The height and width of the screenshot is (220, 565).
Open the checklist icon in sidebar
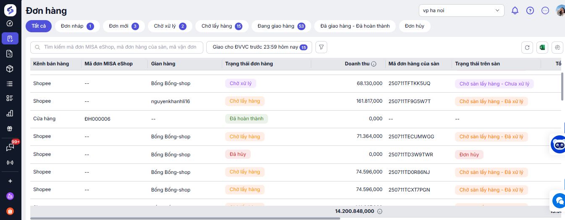(x=10, y=98)
